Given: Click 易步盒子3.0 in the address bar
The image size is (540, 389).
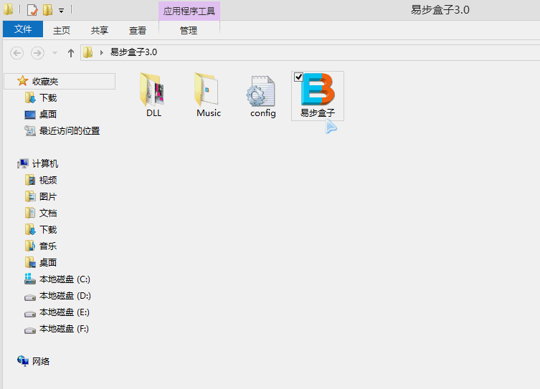Looking at the screenshot, I should pyautogui.click(x=133, y=52).
